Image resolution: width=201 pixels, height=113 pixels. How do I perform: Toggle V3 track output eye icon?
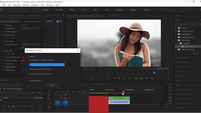(74, 94)
